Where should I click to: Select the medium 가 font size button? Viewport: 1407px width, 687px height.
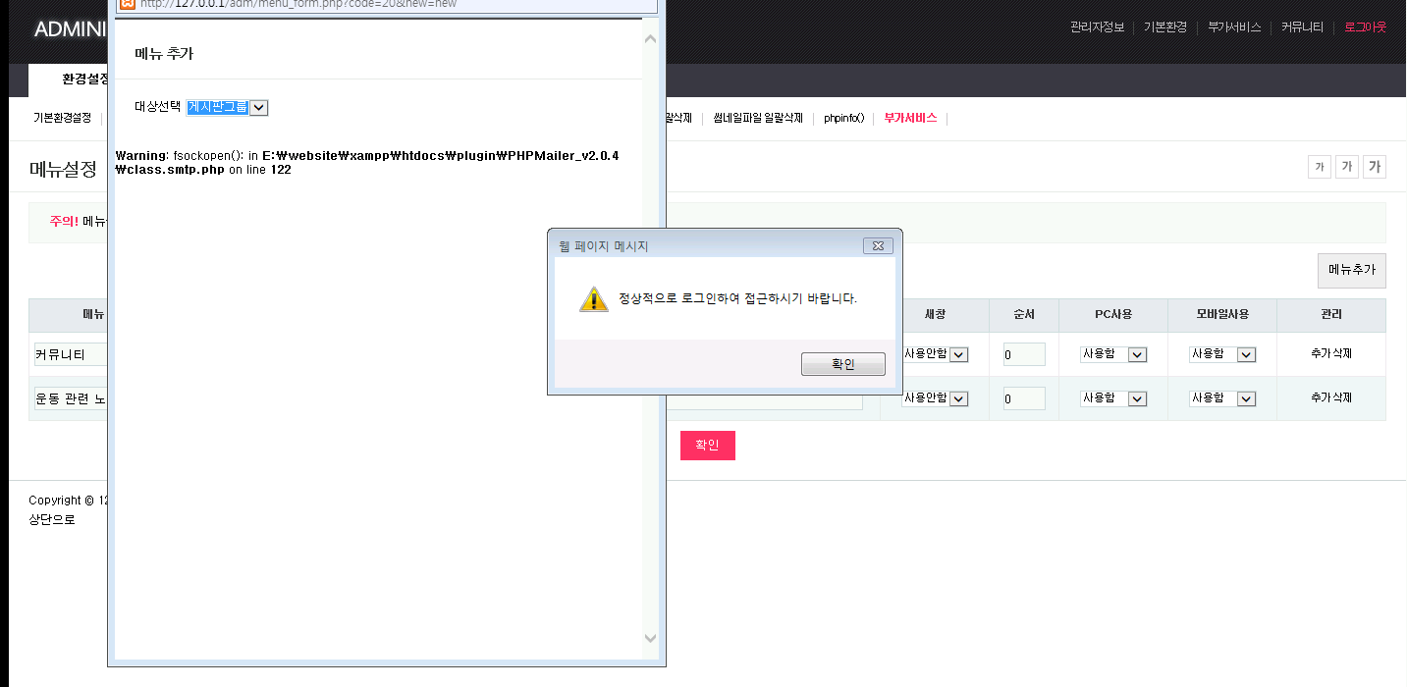[x=1347, y=167]
